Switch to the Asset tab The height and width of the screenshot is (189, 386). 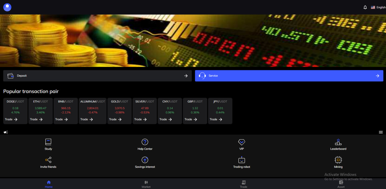click(x=341, y=184)
